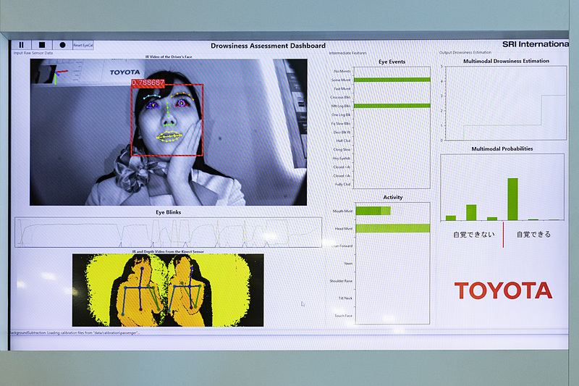
Task: Click the red face detection score 0.788687
Action: click(x=148, y=83)
